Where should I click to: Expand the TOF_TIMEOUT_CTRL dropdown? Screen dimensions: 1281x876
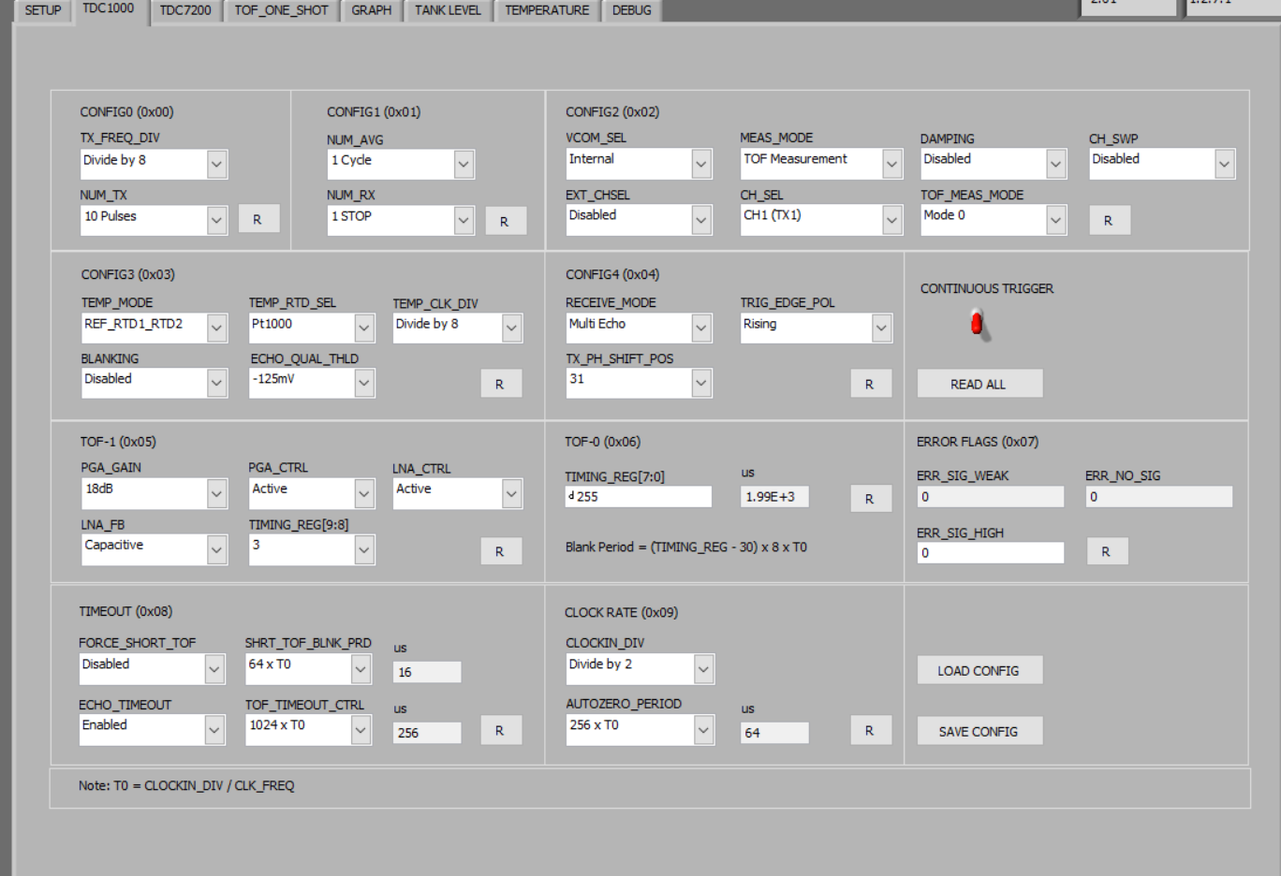click(308, 729)
